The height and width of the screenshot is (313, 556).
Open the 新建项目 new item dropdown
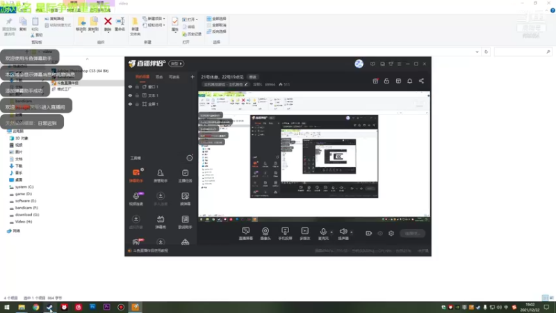pyautogui.click(x=154, y=19)
